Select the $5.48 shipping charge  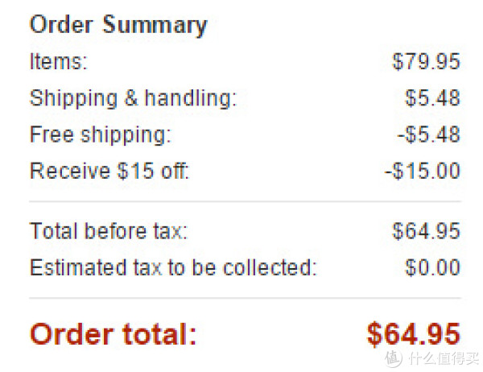coord(432,98)
